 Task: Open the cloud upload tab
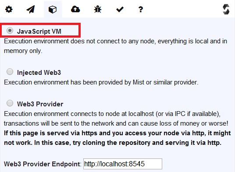[x=75, y=9]
